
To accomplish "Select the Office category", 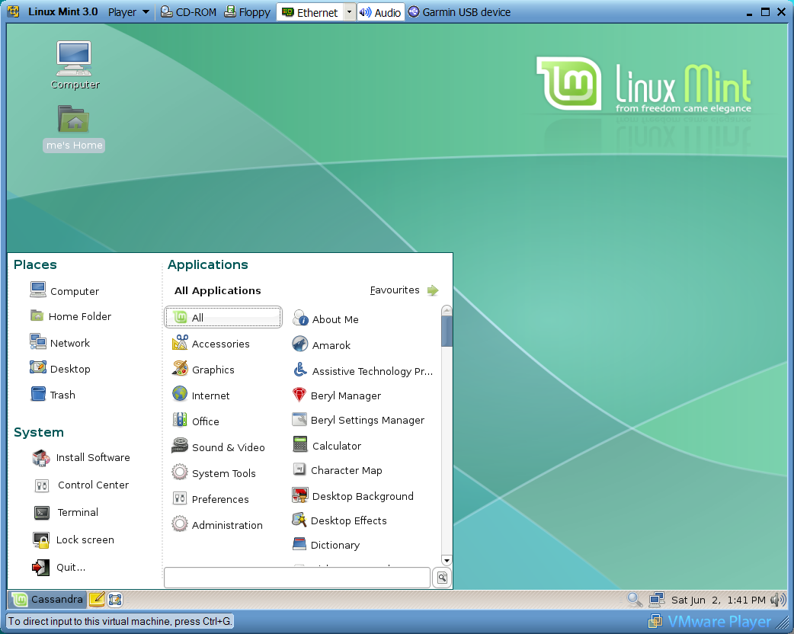I will pos(196,421).
